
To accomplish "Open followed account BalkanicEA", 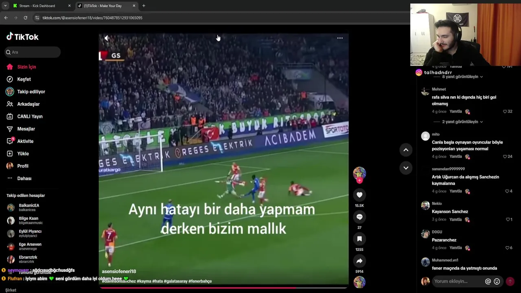I will tap(28, 208).
